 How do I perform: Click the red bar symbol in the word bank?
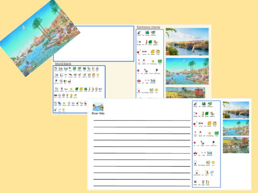(x=56, y=96)
